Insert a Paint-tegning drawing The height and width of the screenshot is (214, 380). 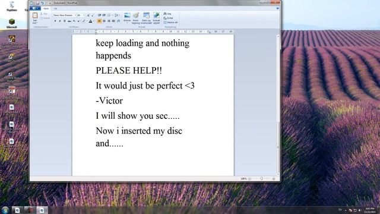click(x=136, y=18)
